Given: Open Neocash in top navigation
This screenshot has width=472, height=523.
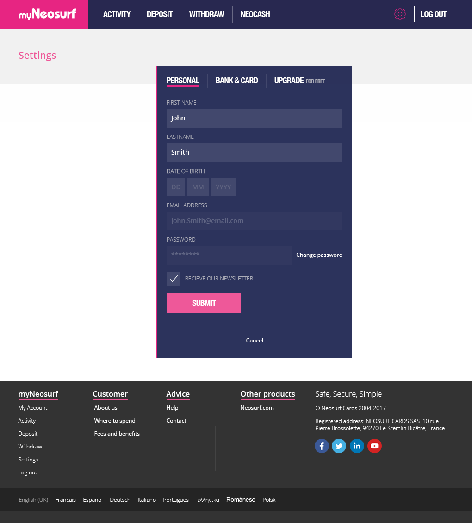Looking at the screenshot, I should click(255, 14).
